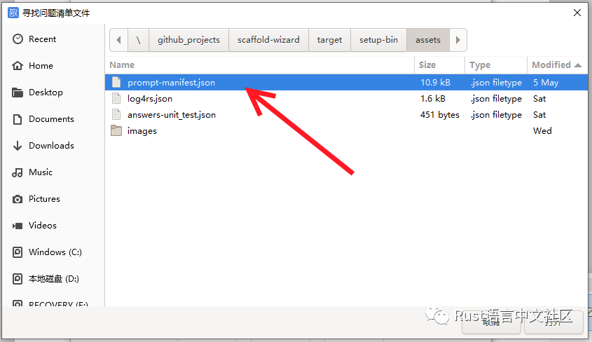Click the Recent clock icon
This screenshot has width=592, height=342.
coord(18,39)
